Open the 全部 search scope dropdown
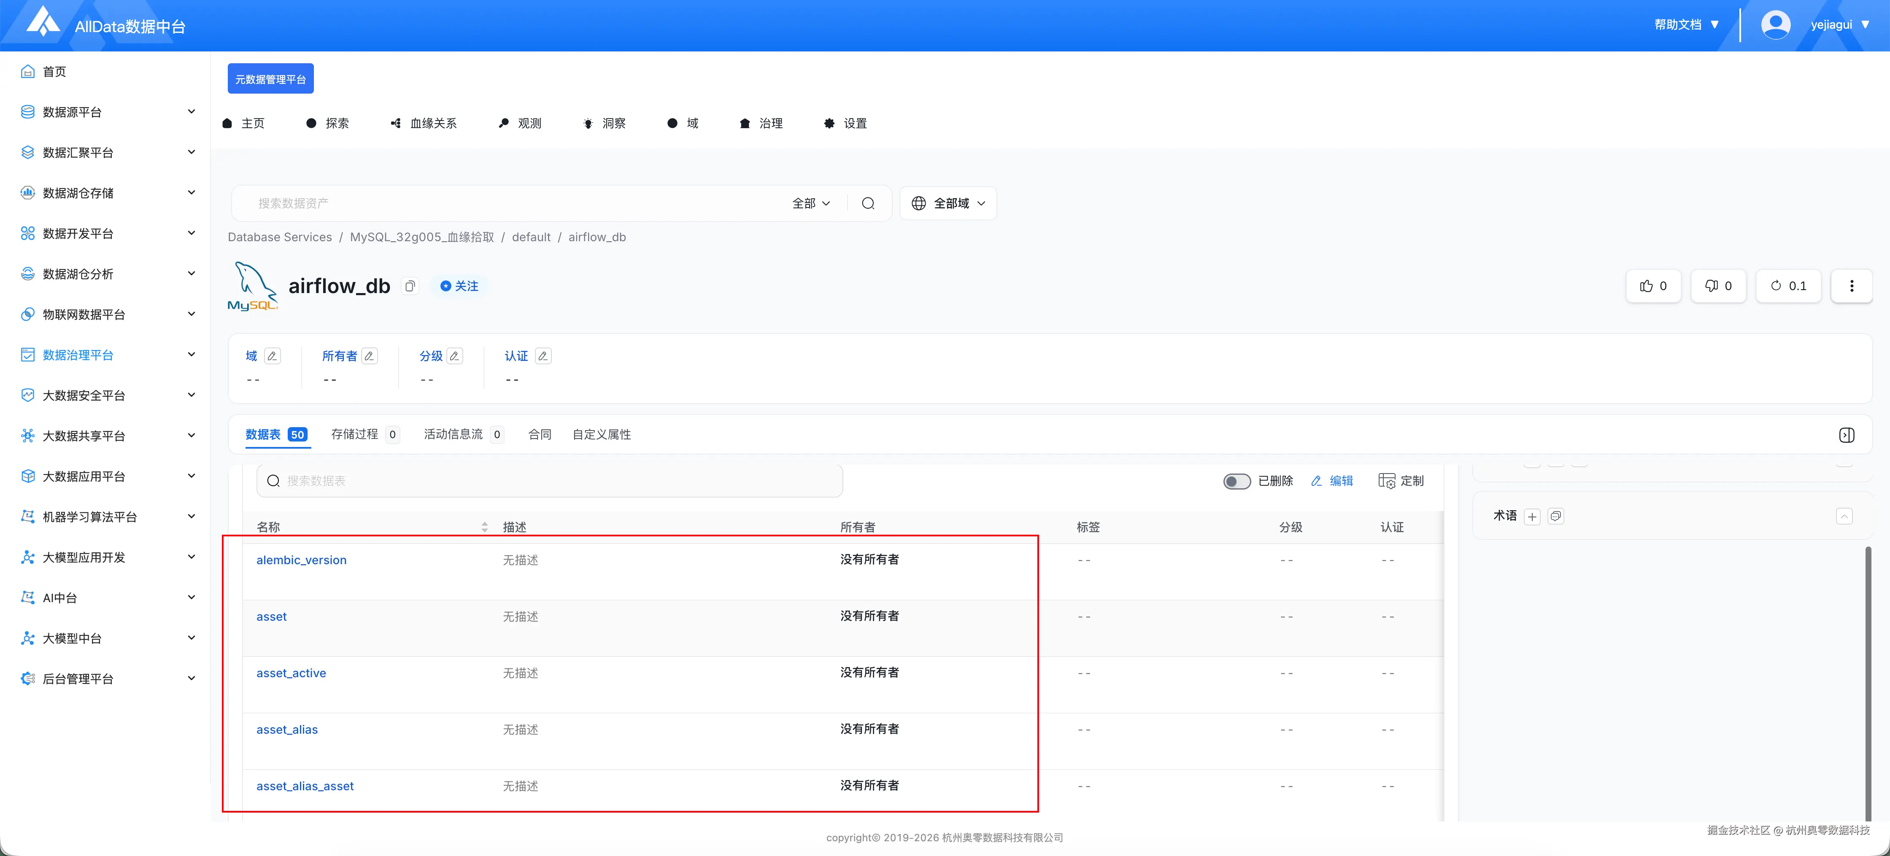This screenshot has height=856, width=1890. pyautogui.click(x=811, y=203)
